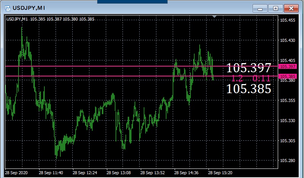
Task: Maximize the USDJPY,M1 chart window
Action: coord(275,8)
